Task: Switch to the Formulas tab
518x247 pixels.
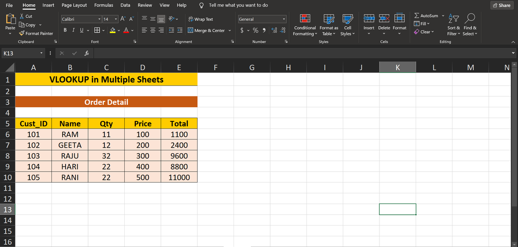Action: tap(104, 5)
